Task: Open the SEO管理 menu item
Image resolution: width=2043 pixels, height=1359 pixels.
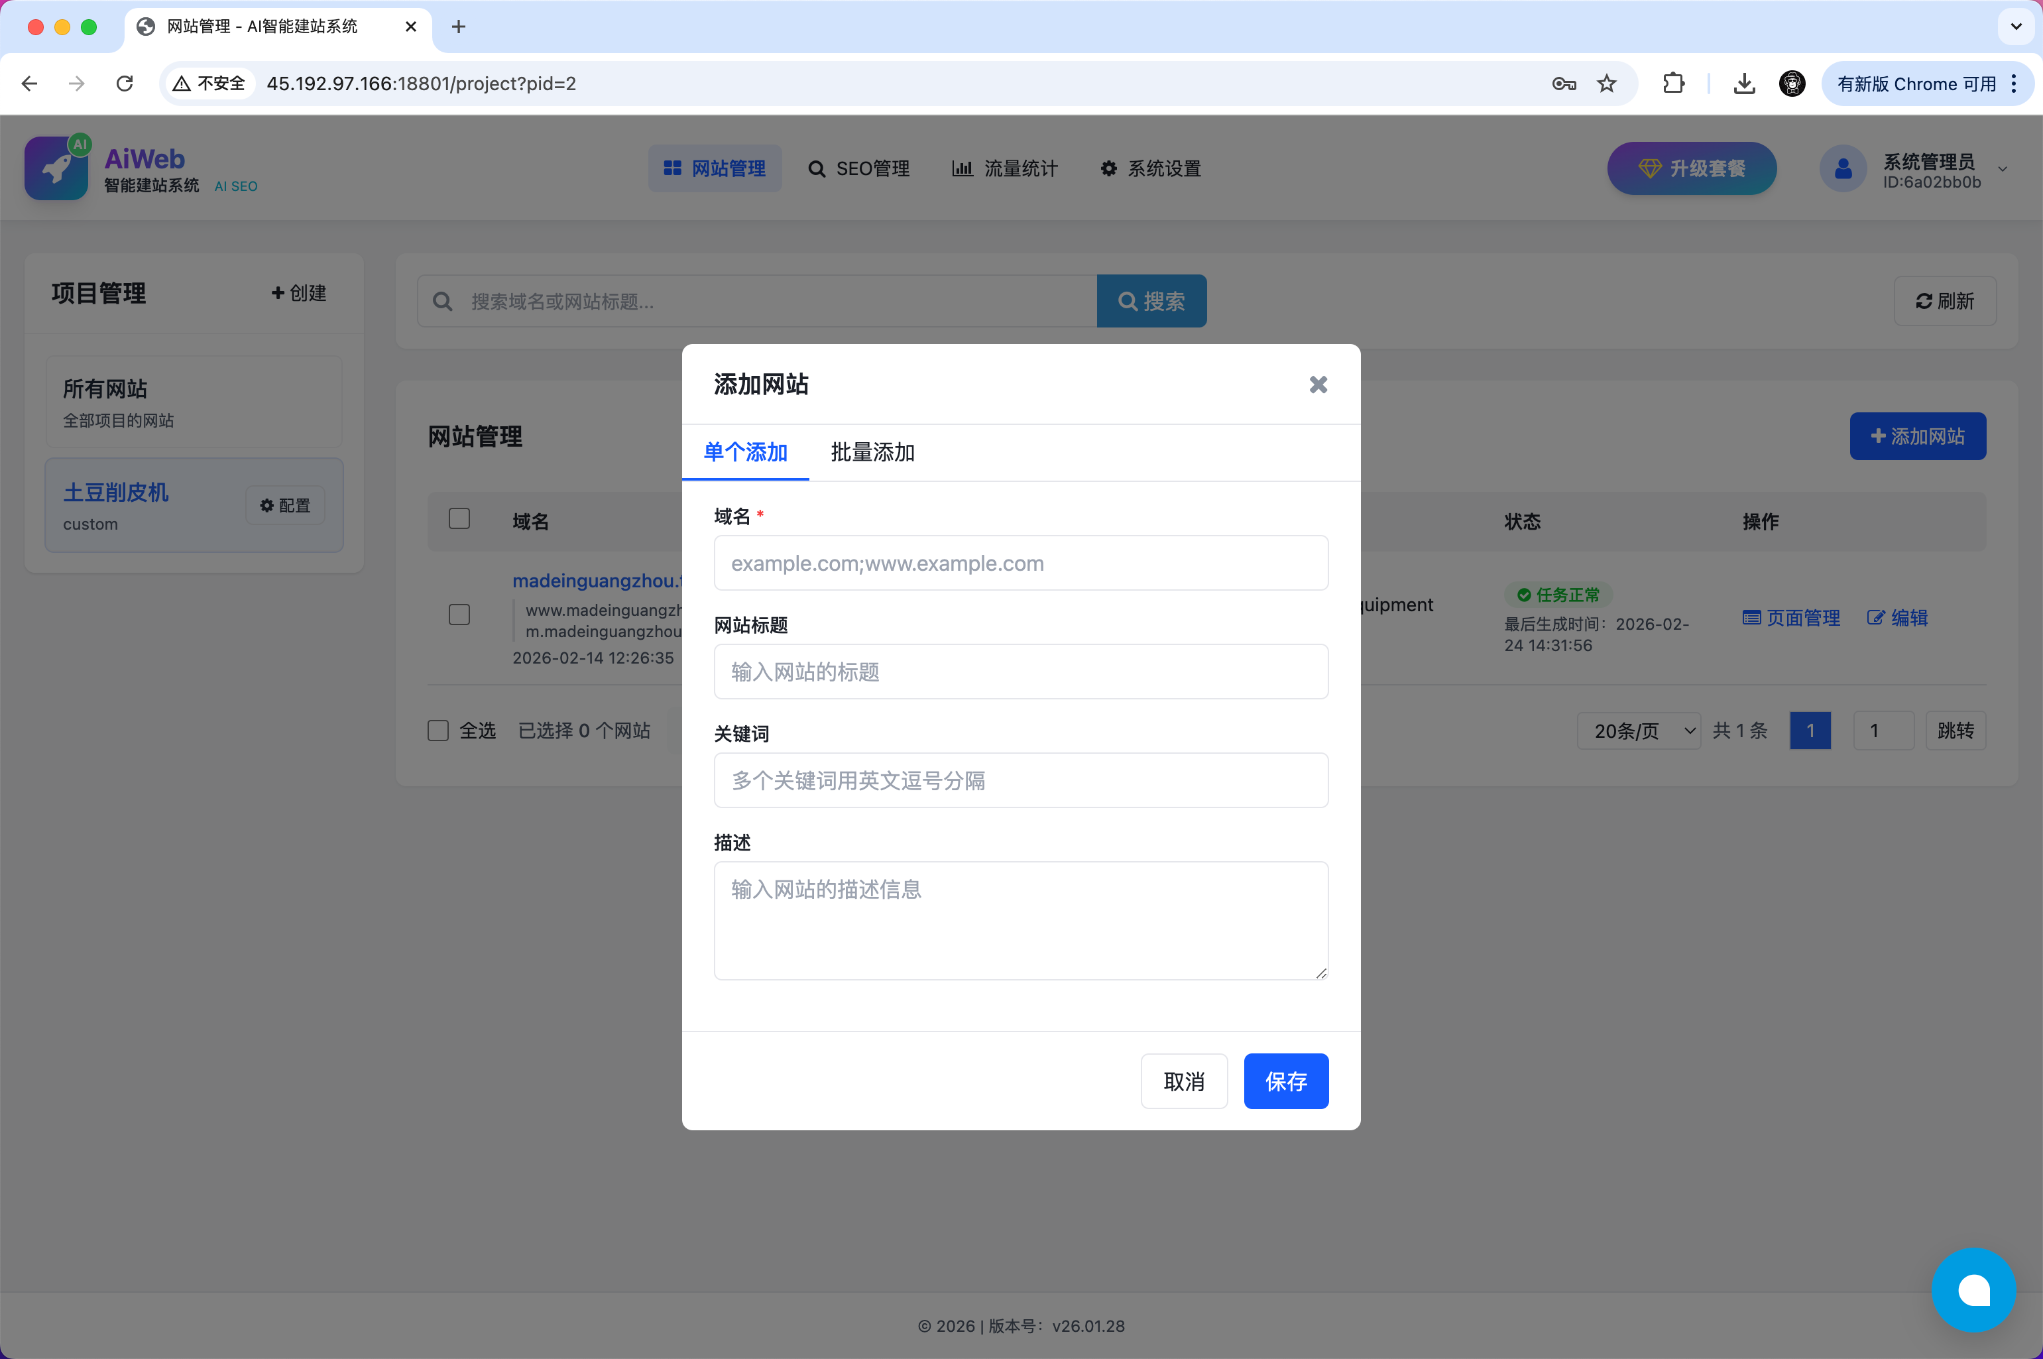Action: [x=858, y=168]
